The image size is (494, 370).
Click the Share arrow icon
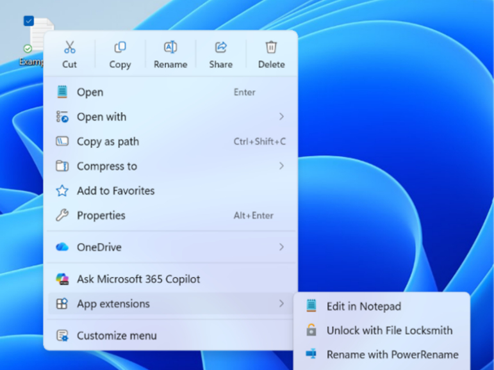point(221,47)
